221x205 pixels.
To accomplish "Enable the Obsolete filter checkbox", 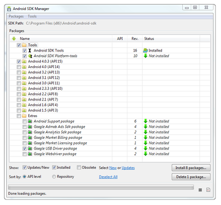I will click(79, 167).
